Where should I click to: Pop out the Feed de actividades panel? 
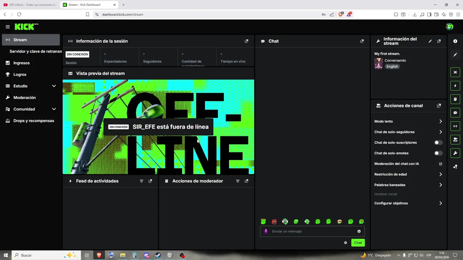[150, 181]
